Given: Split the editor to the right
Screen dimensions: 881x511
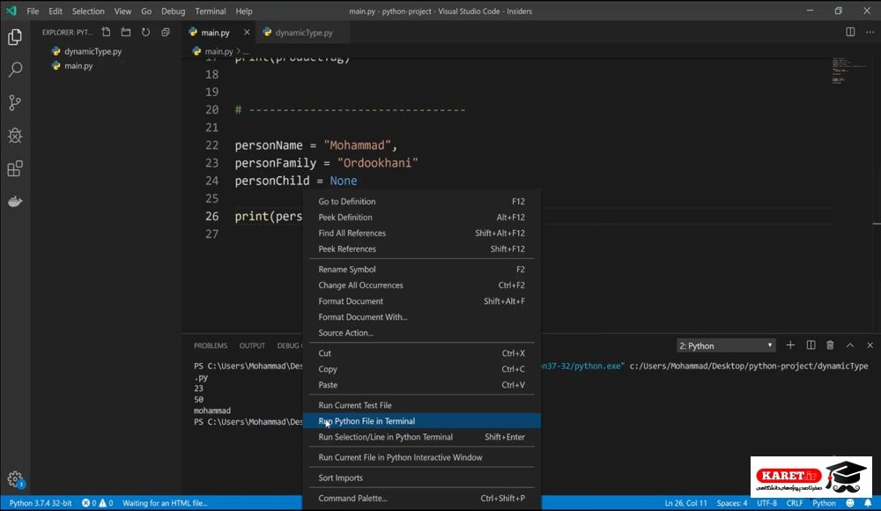Looking at the screenshot, I should click(850, 32).
